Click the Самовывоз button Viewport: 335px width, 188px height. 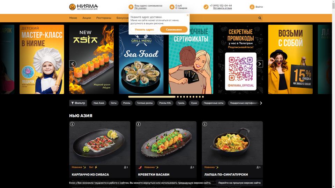tap(174, 29)
